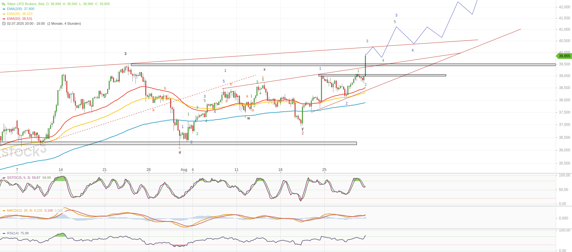The height and width of the screenshot is (252, 572).
Task: Click the purple SSTOC legend marker
Action: 4,178
